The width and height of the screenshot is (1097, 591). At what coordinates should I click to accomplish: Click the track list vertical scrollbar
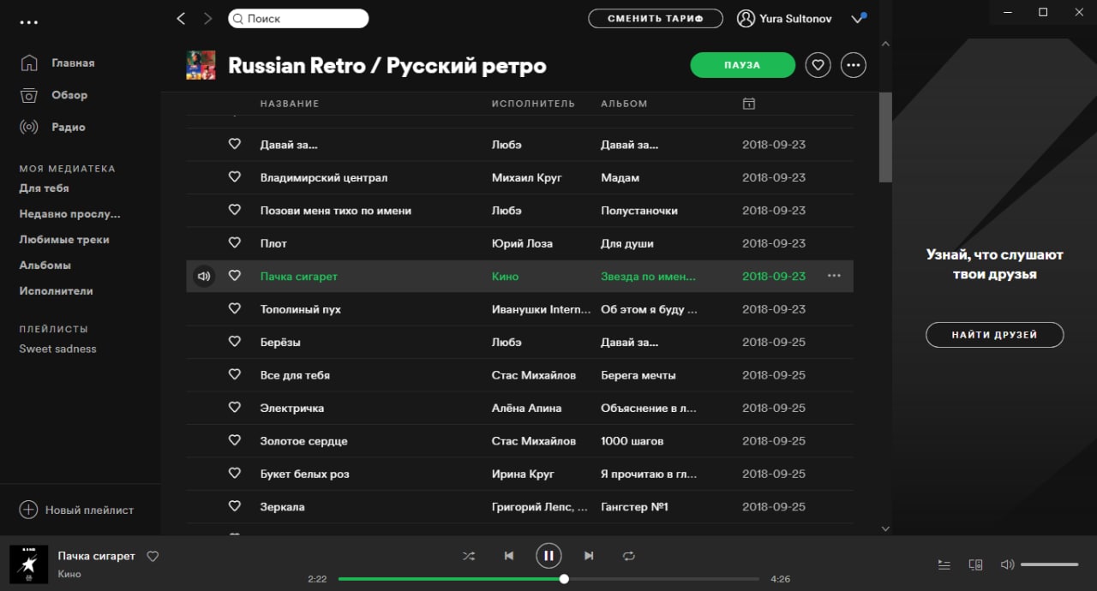pyautogui.click(x=885, y=137)
